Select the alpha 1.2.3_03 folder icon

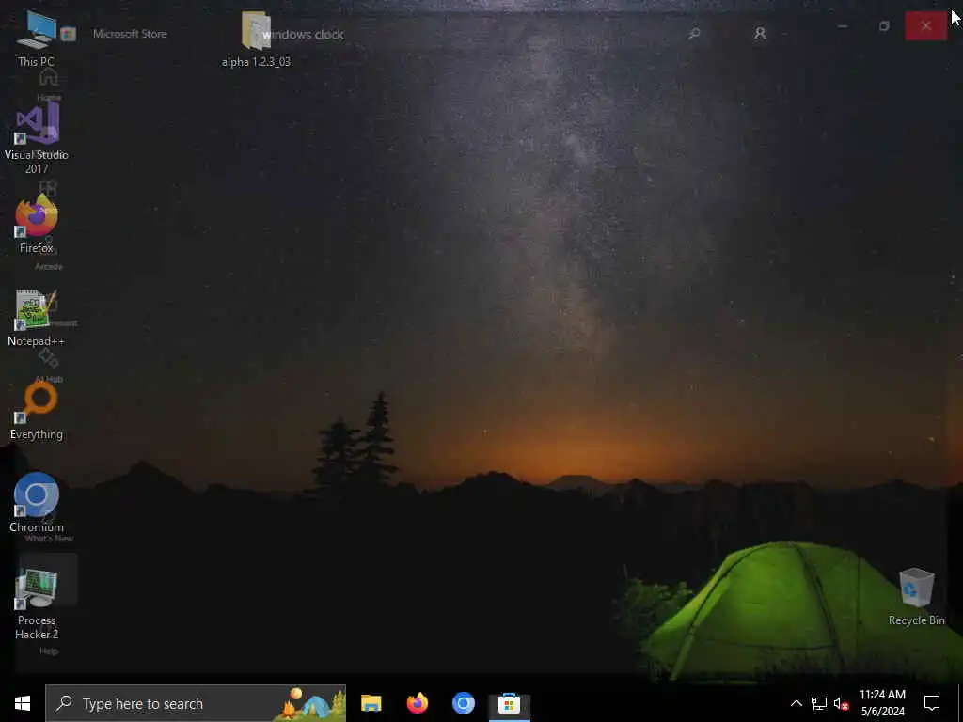[256, 39]
